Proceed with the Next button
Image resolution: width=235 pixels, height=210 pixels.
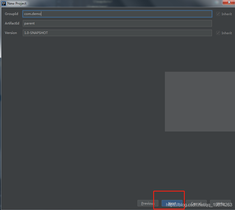point(172,203)
